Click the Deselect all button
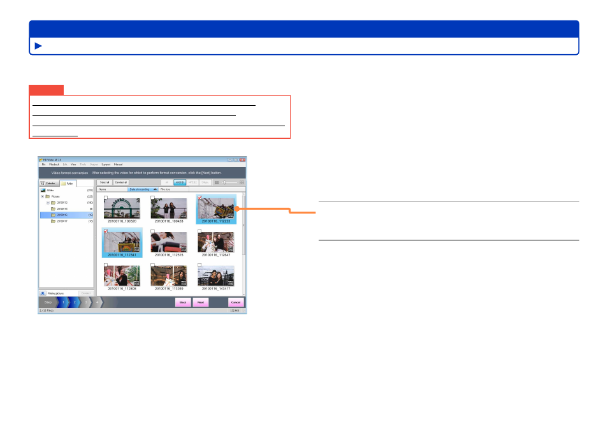This screenshot has width=608, height=429. click(121, 182)
